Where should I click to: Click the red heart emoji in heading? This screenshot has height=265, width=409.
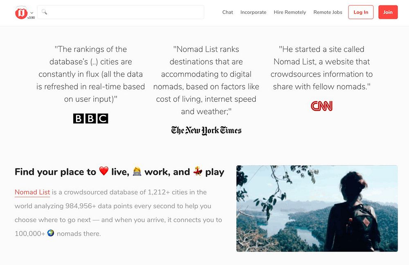point(103,171)
